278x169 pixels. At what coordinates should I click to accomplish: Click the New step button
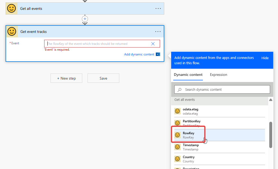pyautogui.click(x=66, y=78)
